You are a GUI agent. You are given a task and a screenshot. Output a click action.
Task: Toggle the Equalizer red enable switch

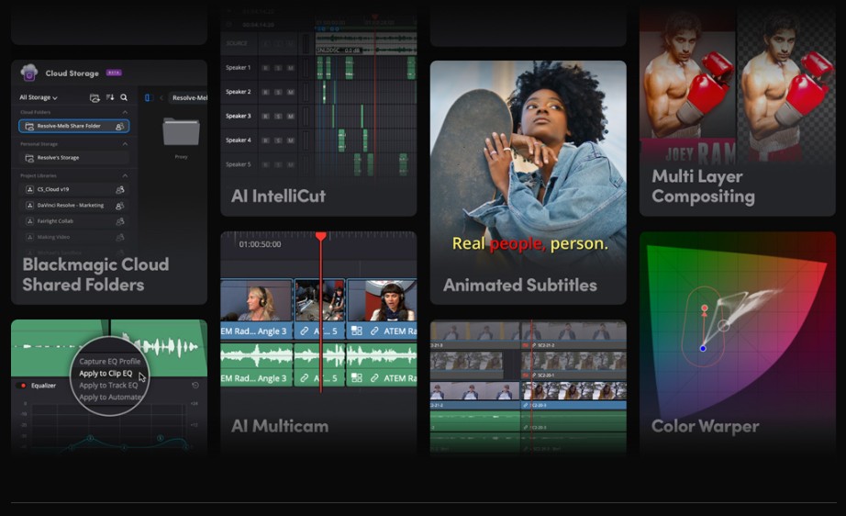(23, 386)
